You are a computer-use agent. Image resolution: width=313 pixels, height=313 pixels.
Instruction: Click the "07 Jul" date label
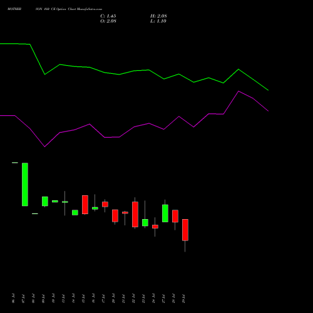pos(23,298)
